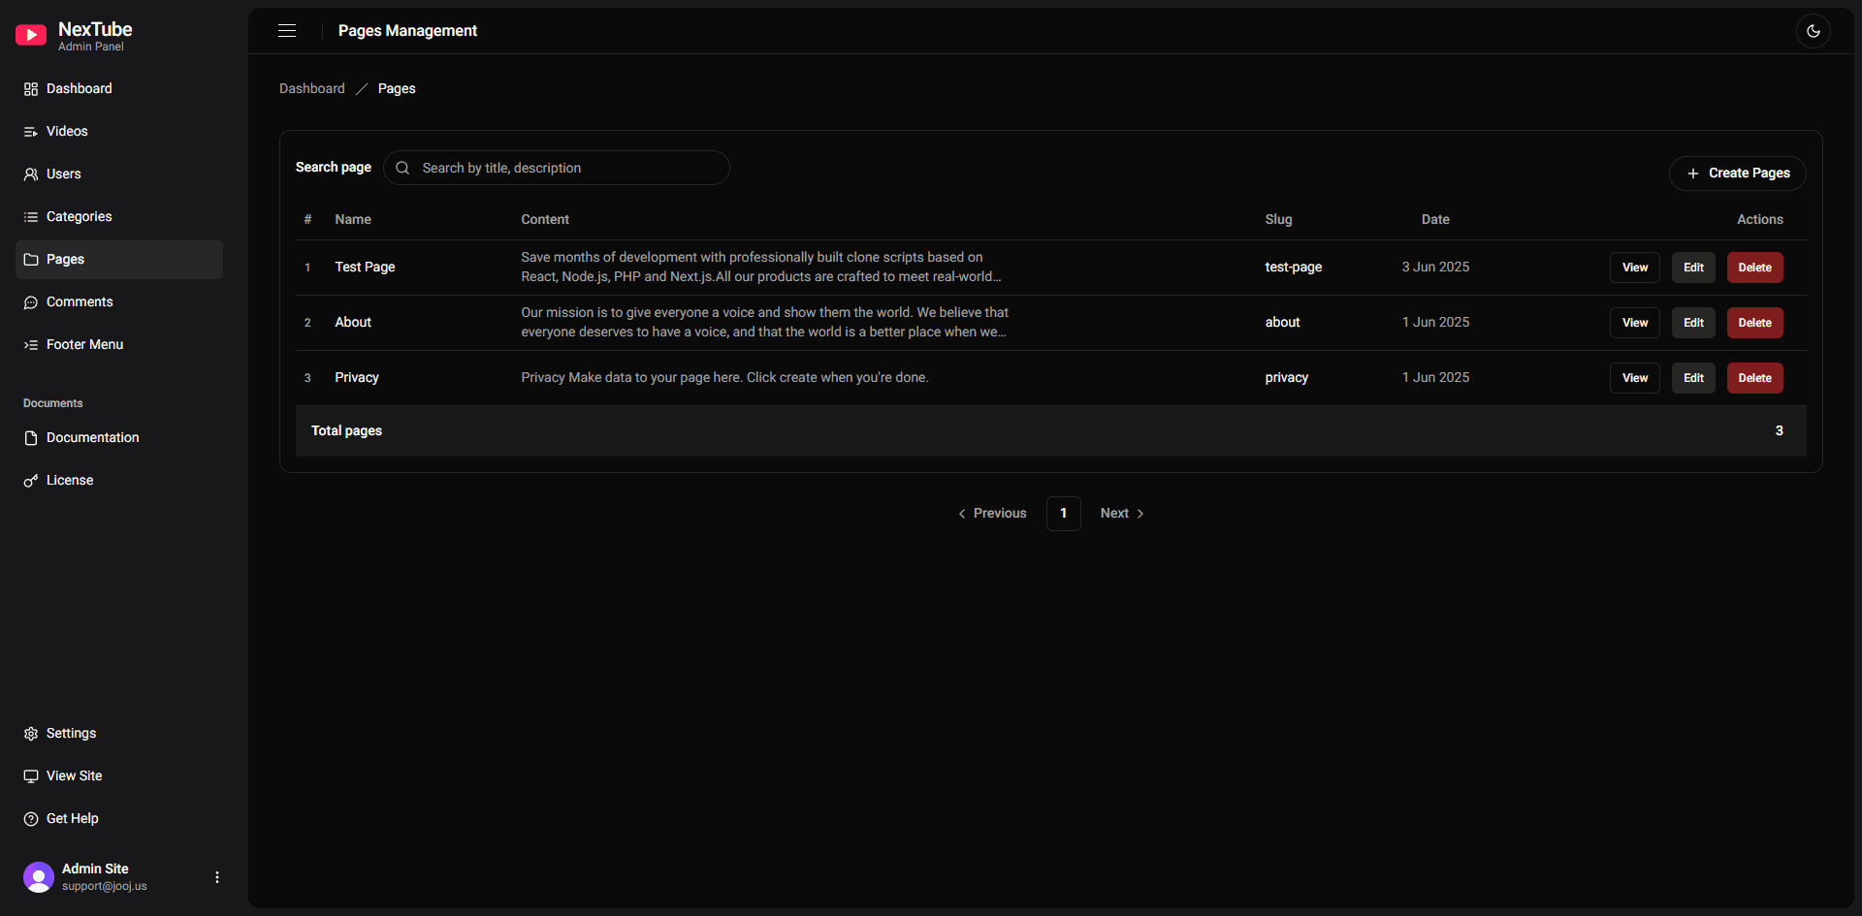The image size is (1862, 916).
Task: Open Footer Menu item
Action: coord(119,345)
